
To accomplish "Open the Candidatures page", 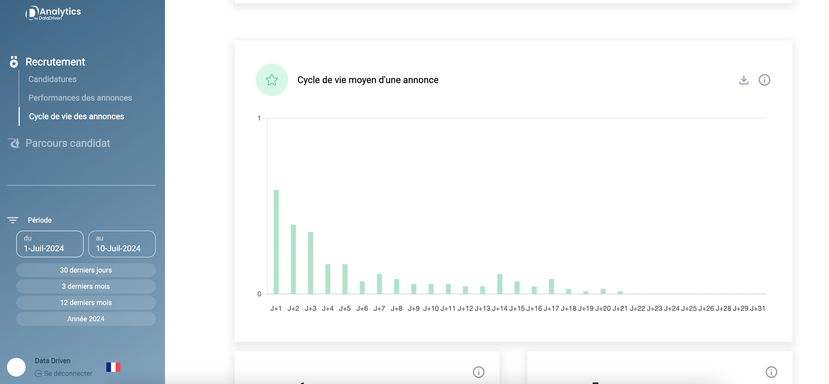I will [x=53, y=79].
